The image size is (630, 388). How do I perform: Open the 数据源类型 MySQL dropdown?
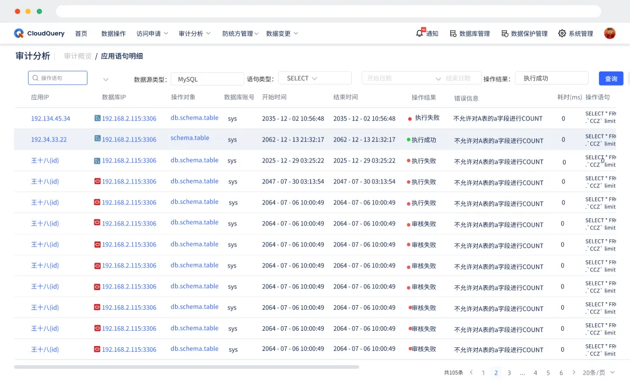tap(207, 77)
